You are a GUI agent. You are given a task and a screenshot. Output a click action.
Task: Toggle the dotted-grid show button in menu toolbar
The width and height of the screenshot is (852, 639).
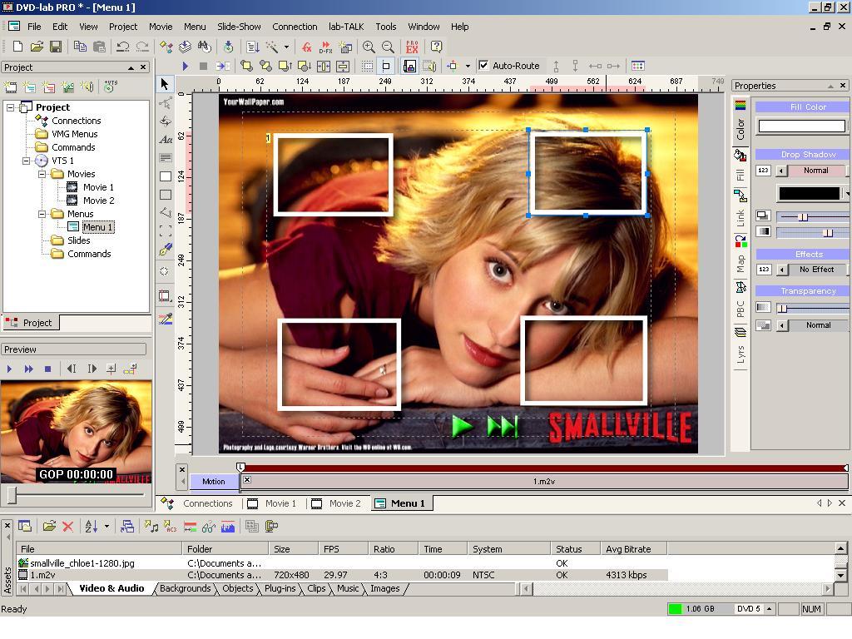(367, 66)
